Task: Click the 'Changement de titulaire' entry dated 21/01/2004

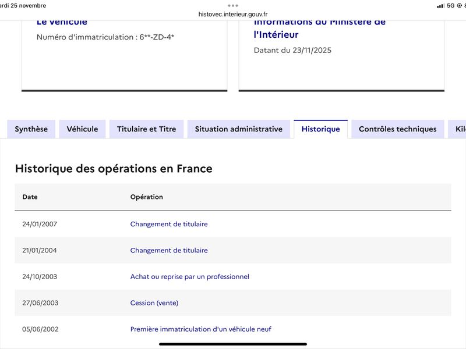Action: pos(169,250)
